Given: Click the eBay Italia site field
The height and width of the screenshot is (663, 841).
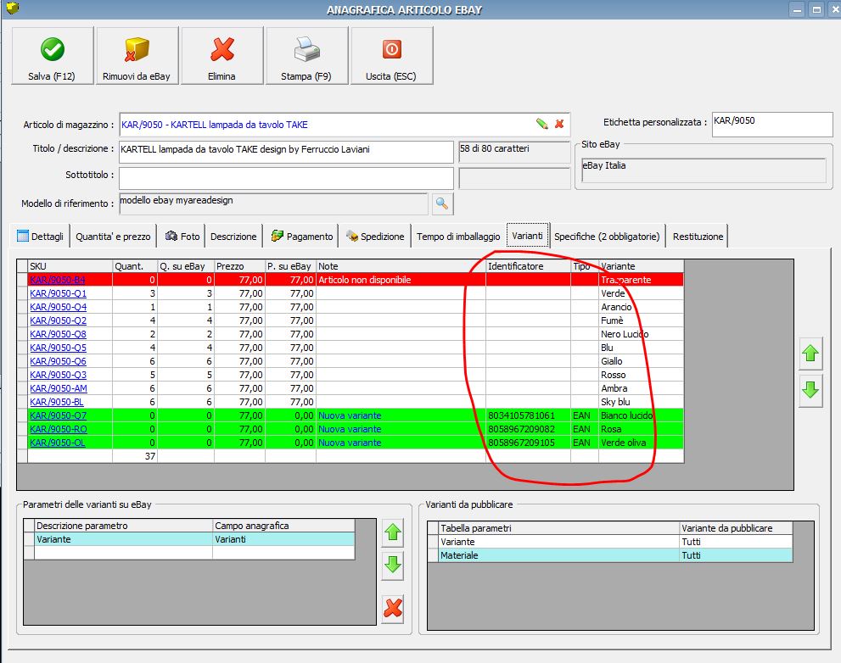Looking at the screenshot, I should coord(704,170).
